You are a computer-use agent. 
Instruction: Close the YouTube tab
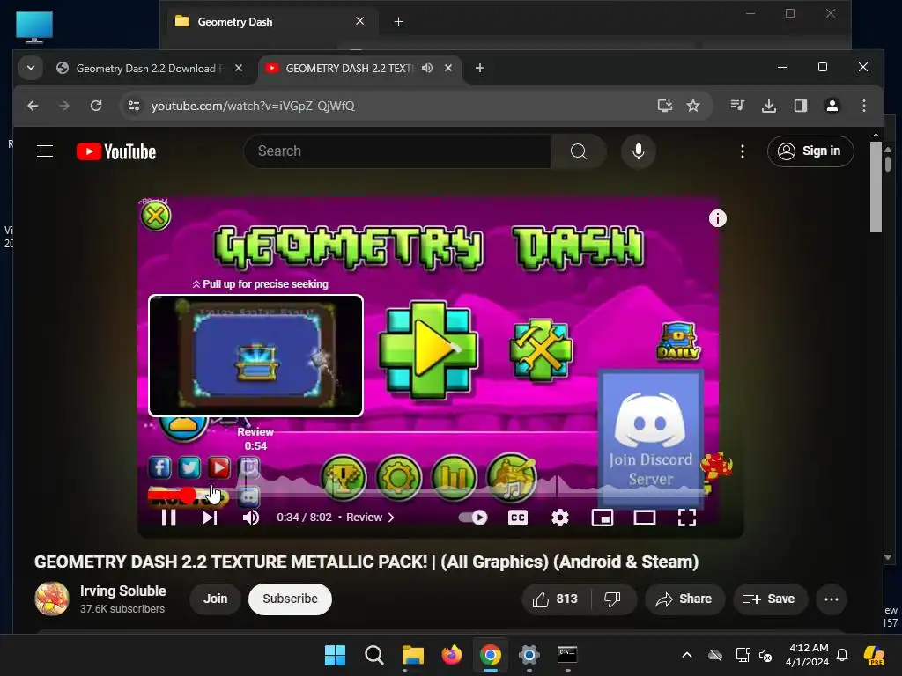(448, 68)
